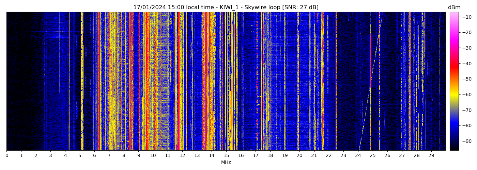The image size is (477, 170).
Task: Click the spectrogram title text
Action: pyautogui.click(x=226, y=7)
